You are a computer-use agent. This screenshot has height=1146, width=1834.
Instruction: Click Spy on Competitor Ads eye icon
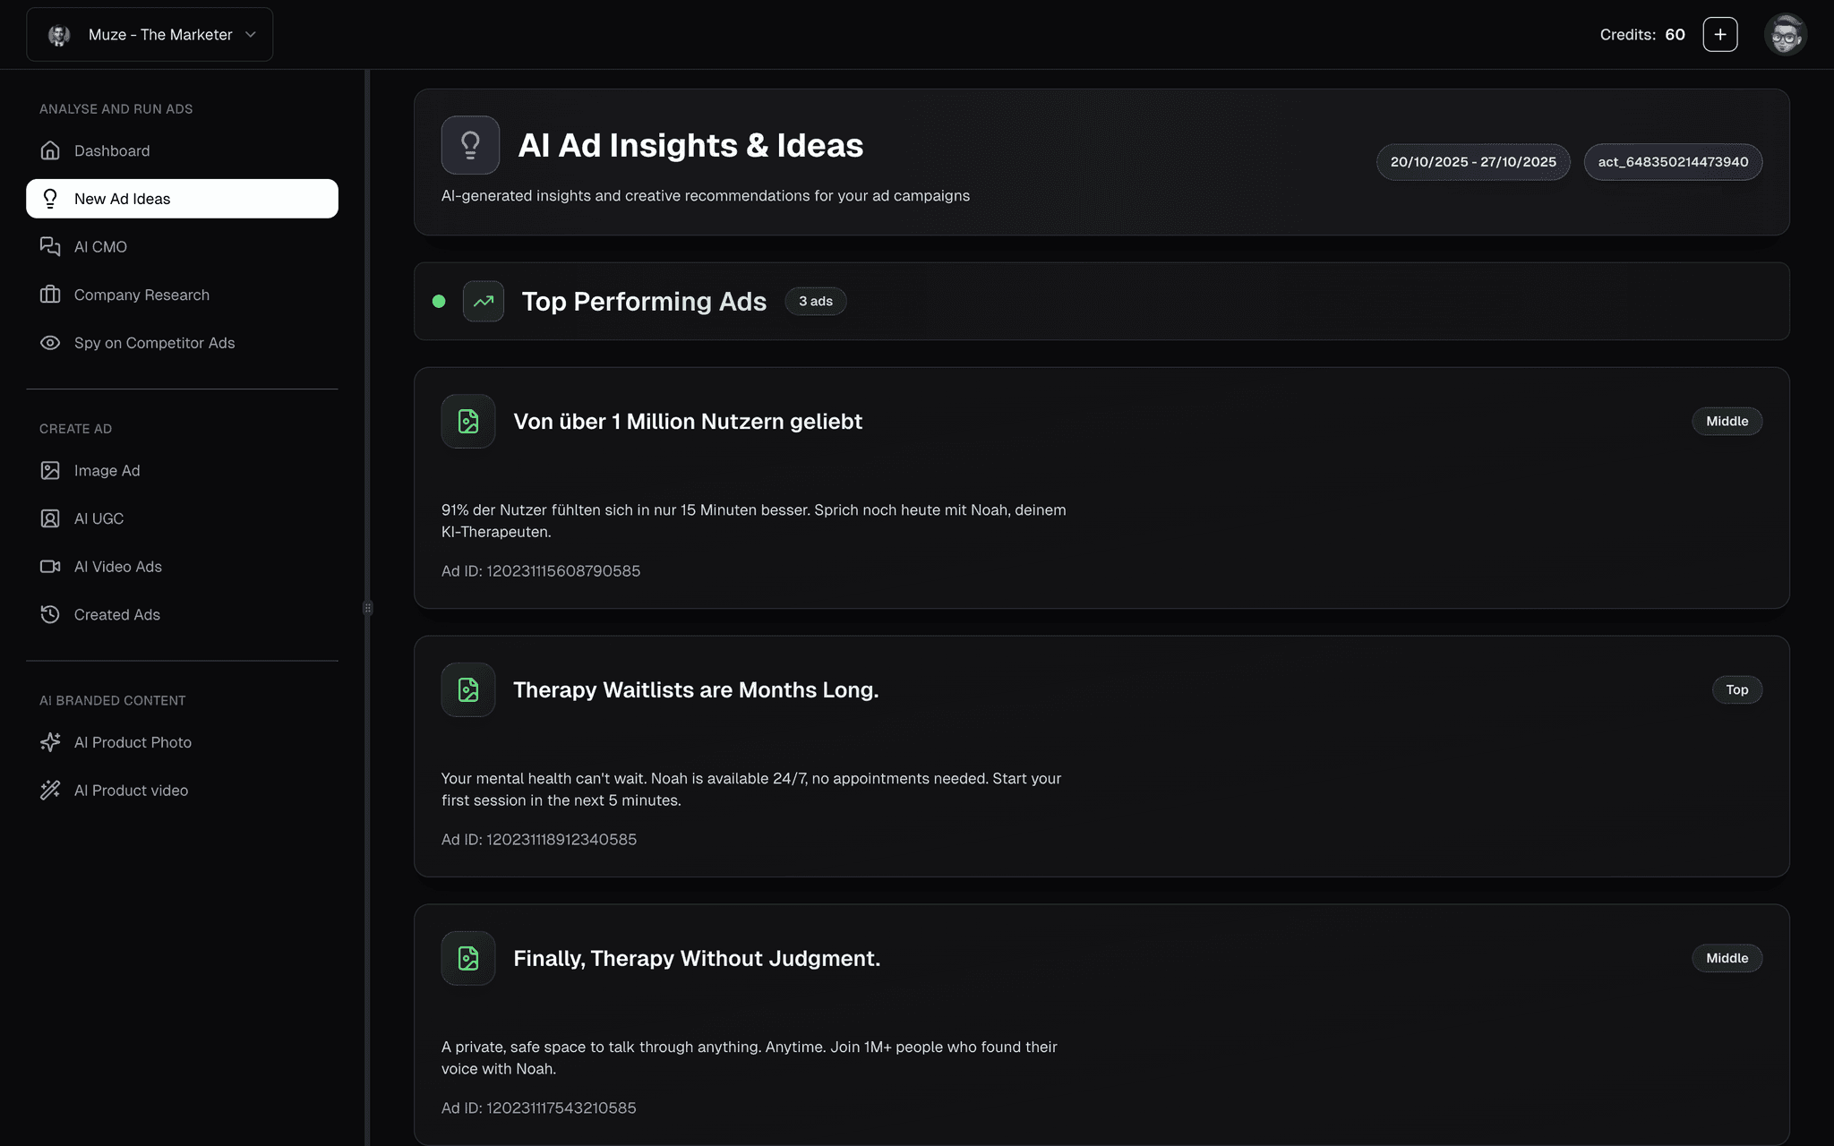(50, 343)
